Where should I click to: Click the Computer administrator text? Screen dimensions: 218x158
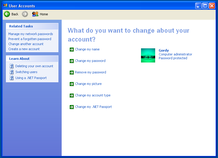175,54
